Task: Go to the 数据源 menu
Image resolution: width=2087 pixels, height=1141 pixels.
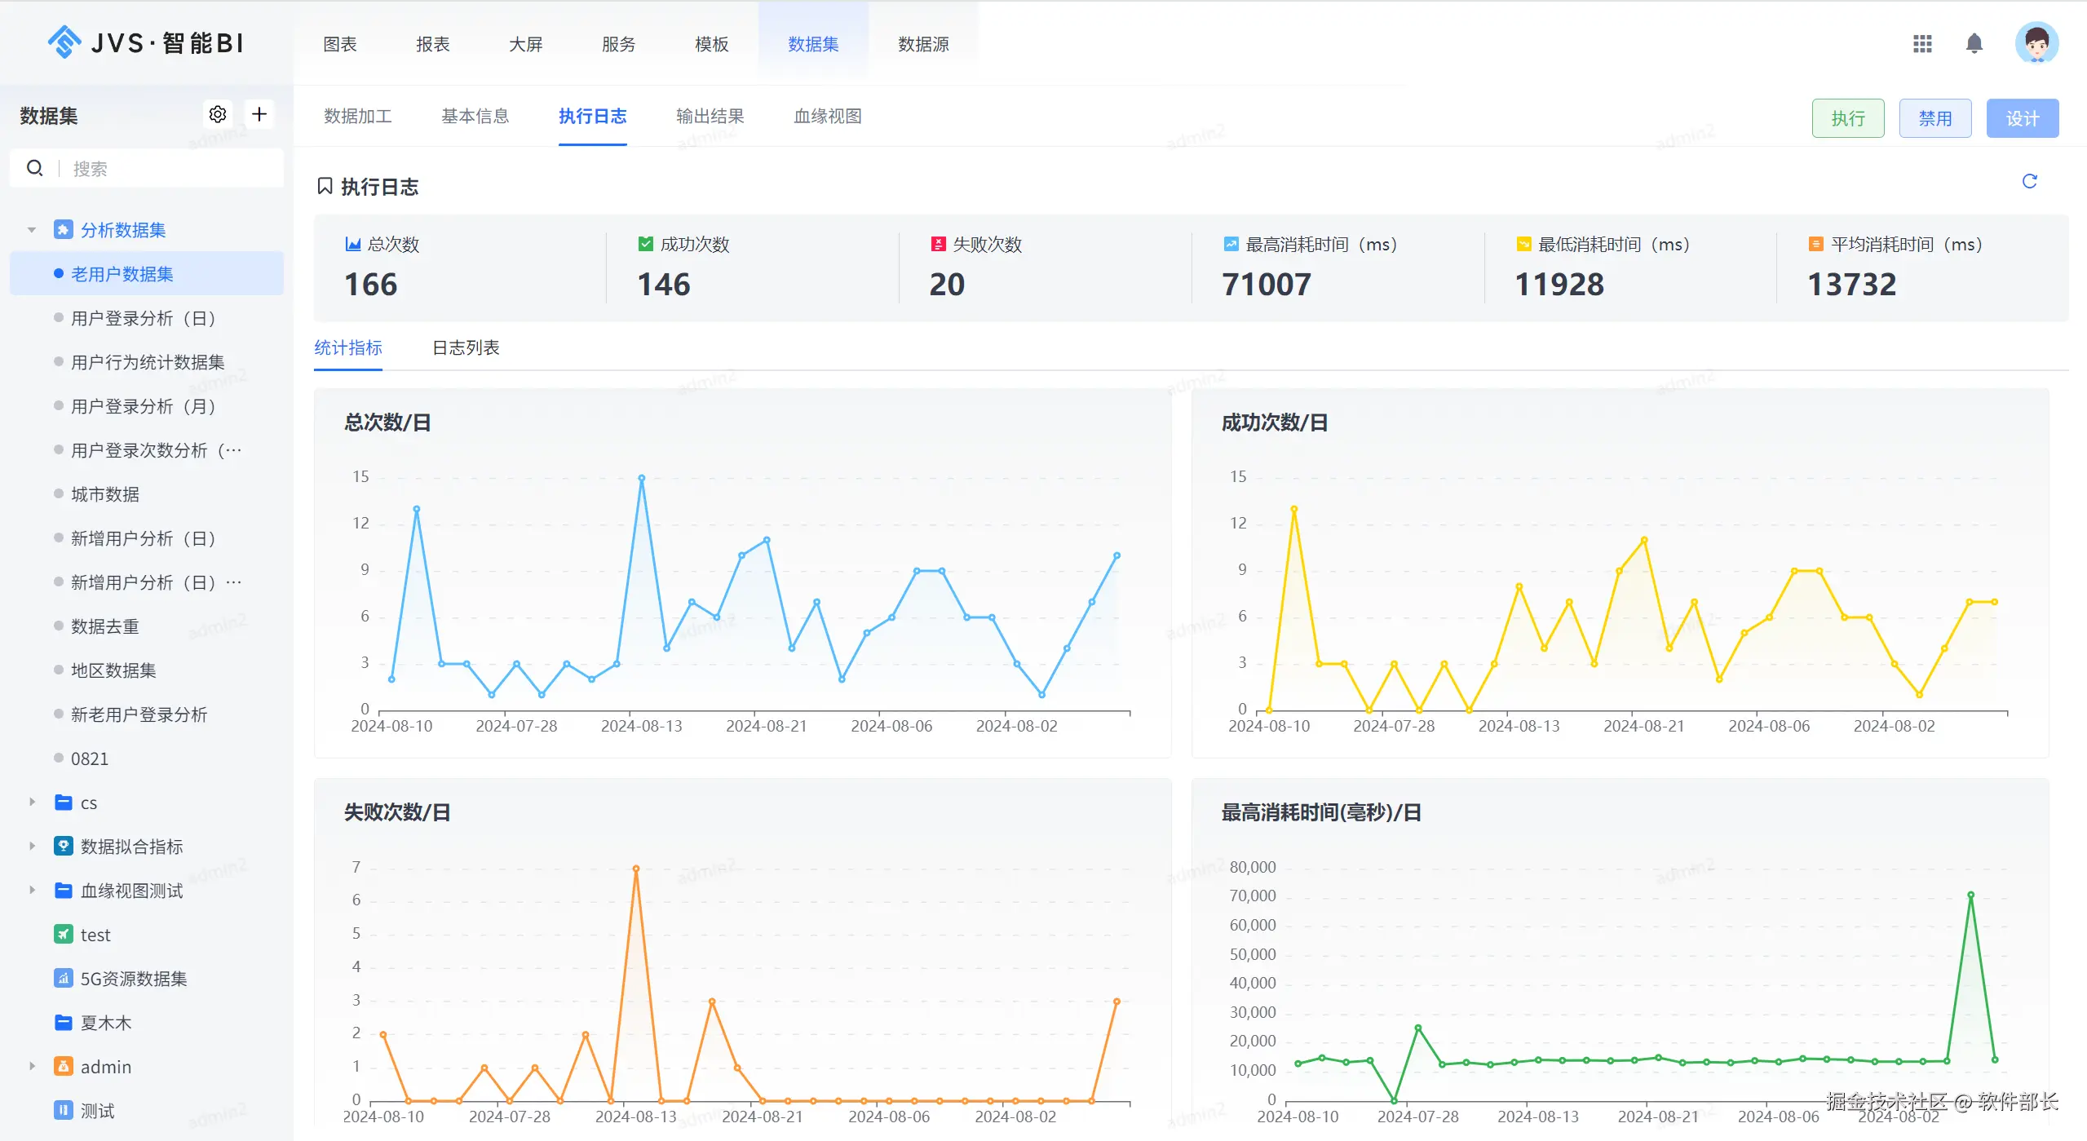Action: (922, 44)
